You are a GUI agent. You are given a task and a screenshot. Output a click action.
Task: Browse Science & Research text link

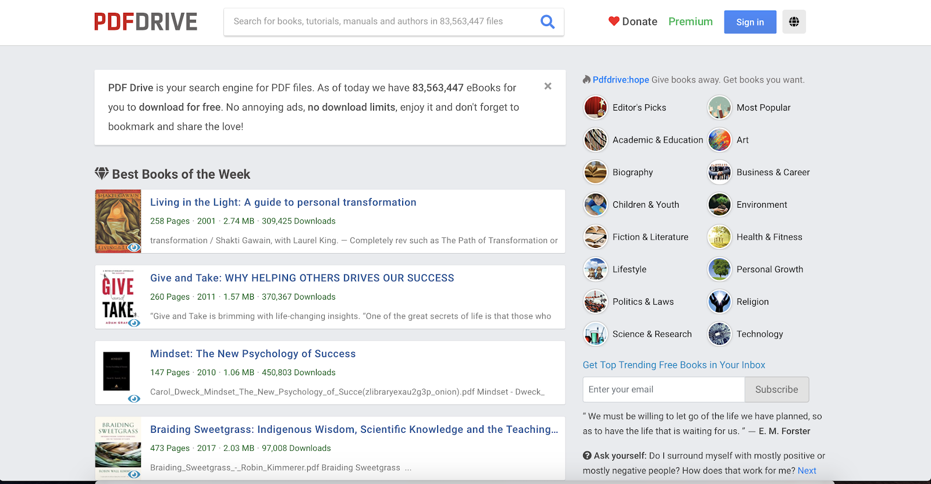(x=652, y=334)
